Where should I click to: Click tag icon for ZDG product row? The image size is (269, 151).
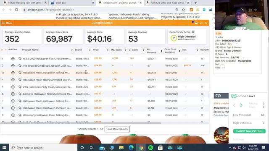pos(20,87)
